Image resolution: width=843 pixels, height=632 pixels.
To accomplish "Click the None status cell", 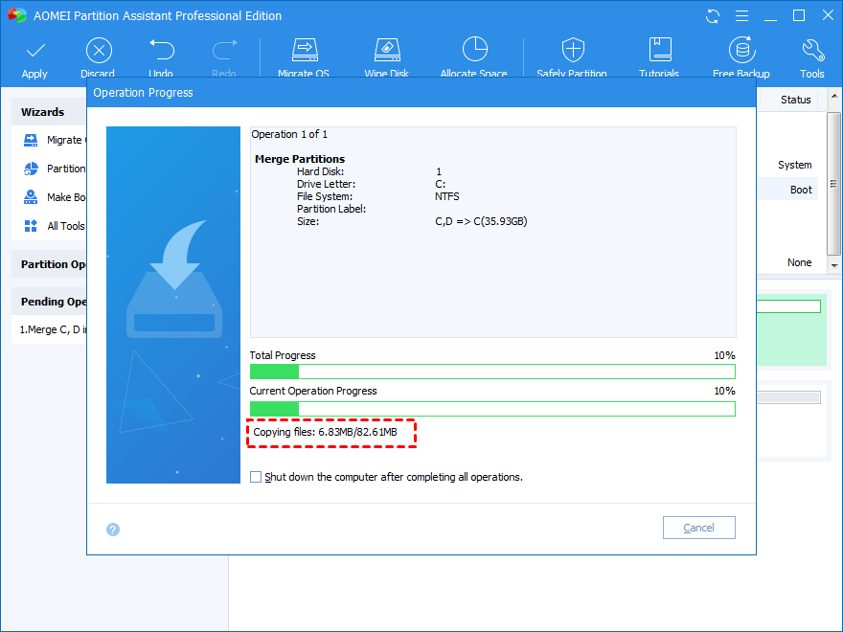I will point(800,262).
